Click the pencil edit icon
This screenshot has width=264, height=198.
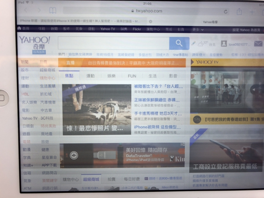193,43
